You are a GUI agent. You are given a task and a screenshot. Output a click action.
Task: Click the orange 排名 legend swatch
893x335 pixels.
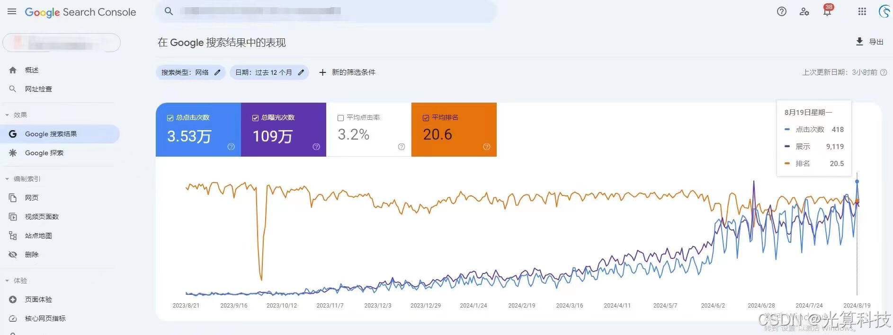[x=787, y=163]
